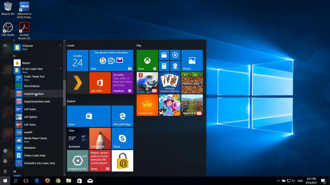Launch Microsoft Edge tile
330x185 pixels.
[122, 116]
